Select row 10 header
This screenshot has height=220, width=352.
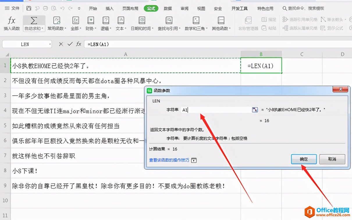point(5,201)
